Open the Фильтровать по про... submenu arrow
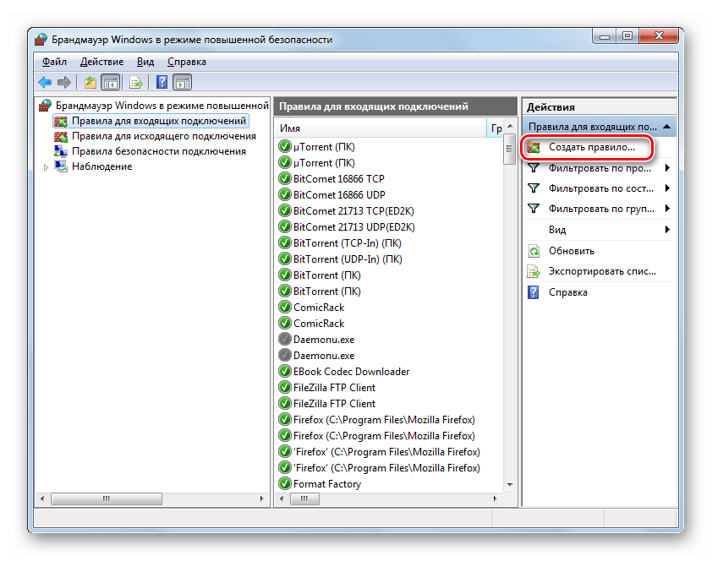The height and width of the screenshot is (561, 712). (x=667, y=168)
